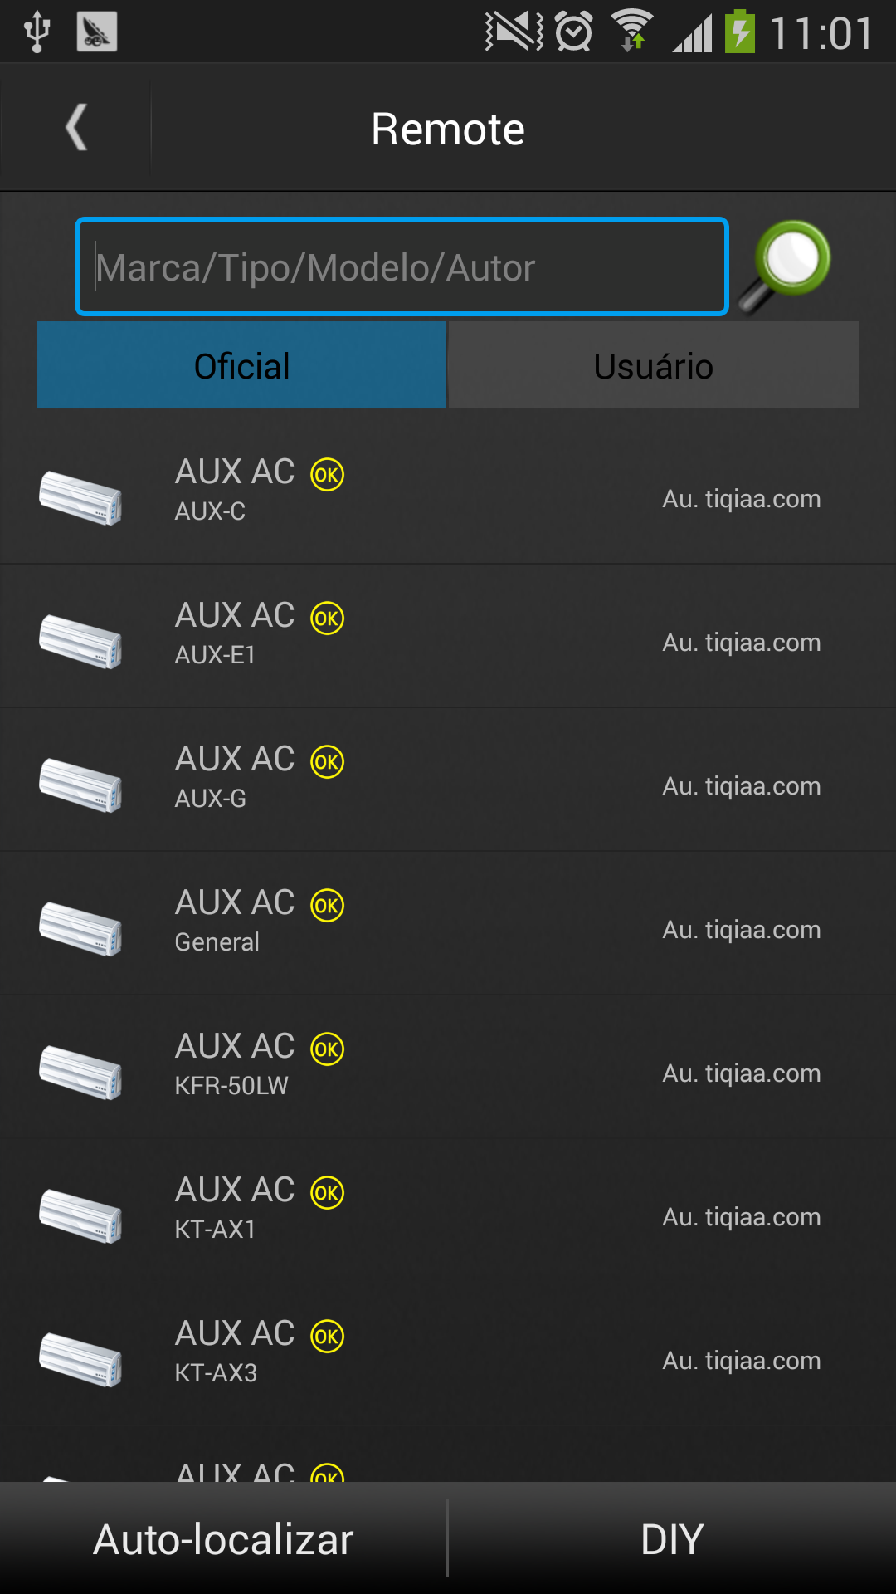The width and height of the screenshot is (896, 1594).
Task: Select the AUX AC General remote
Action: coord(448,922)
